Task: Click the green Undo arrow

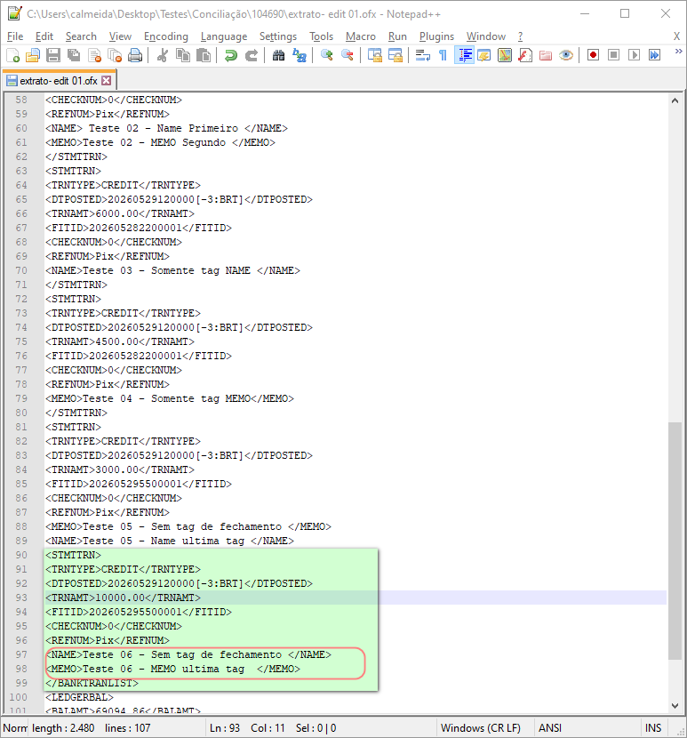Action: point(230,55)
